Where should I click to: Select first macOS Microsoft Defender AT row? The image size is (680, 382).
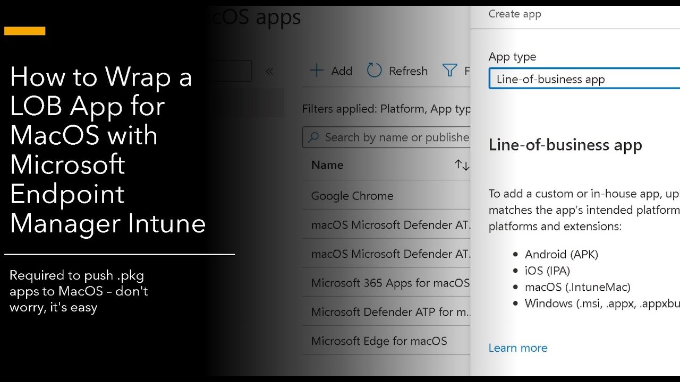point(387,224)
